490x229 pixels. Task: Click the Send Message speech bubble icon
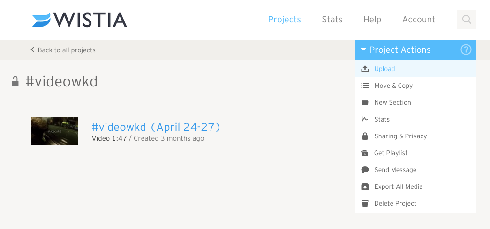coord(365,170)
